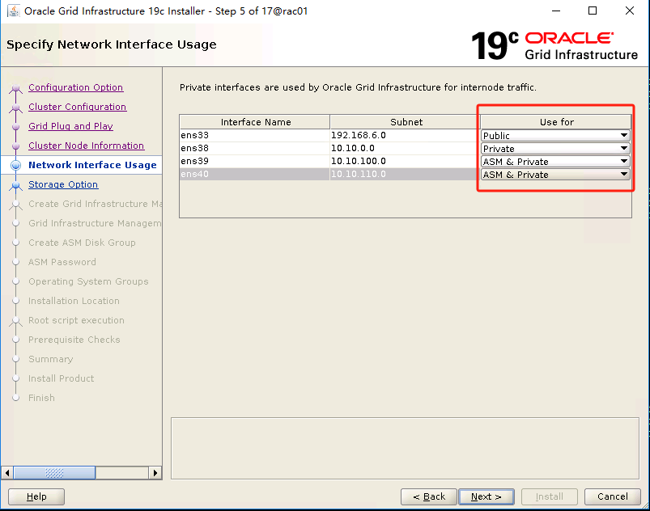This screenshot has width=650, height=511.
Task: Click subnet cell 10.10.100.0
Action: click(x=405, y=161)
